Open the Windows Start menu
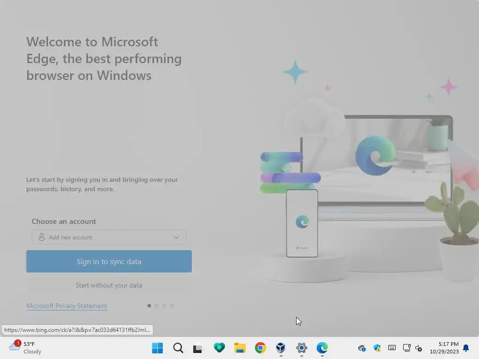The image size is (479, 359). pyautogui.click(x=157, y=348)
